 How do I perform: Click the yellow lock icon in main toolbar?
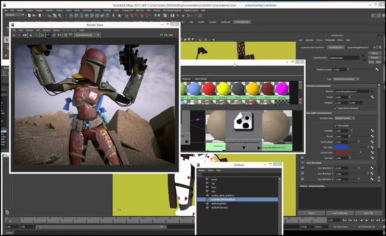(x=113, y=16)
